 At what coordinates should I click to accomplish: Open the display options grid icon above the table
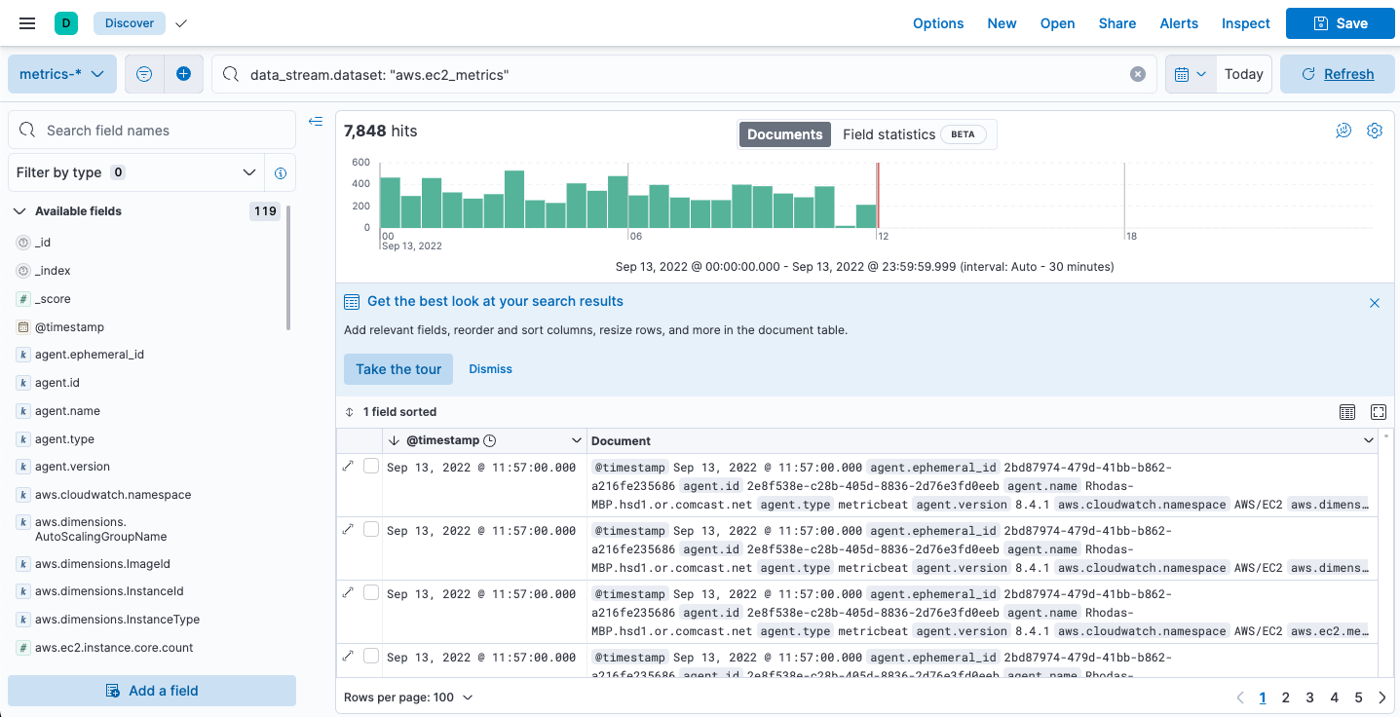tap(1347, 411)
